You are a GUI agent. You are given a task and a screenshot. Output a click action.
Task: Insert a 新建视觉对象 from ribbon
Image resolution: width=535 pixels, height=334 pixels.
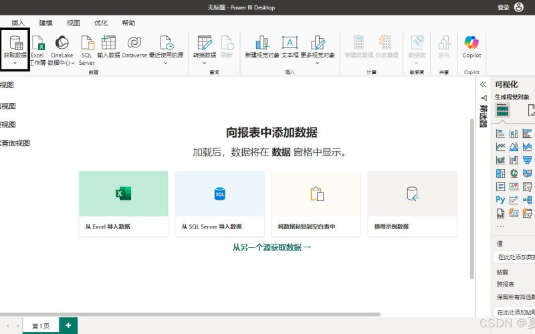click(x=262, y=47)
